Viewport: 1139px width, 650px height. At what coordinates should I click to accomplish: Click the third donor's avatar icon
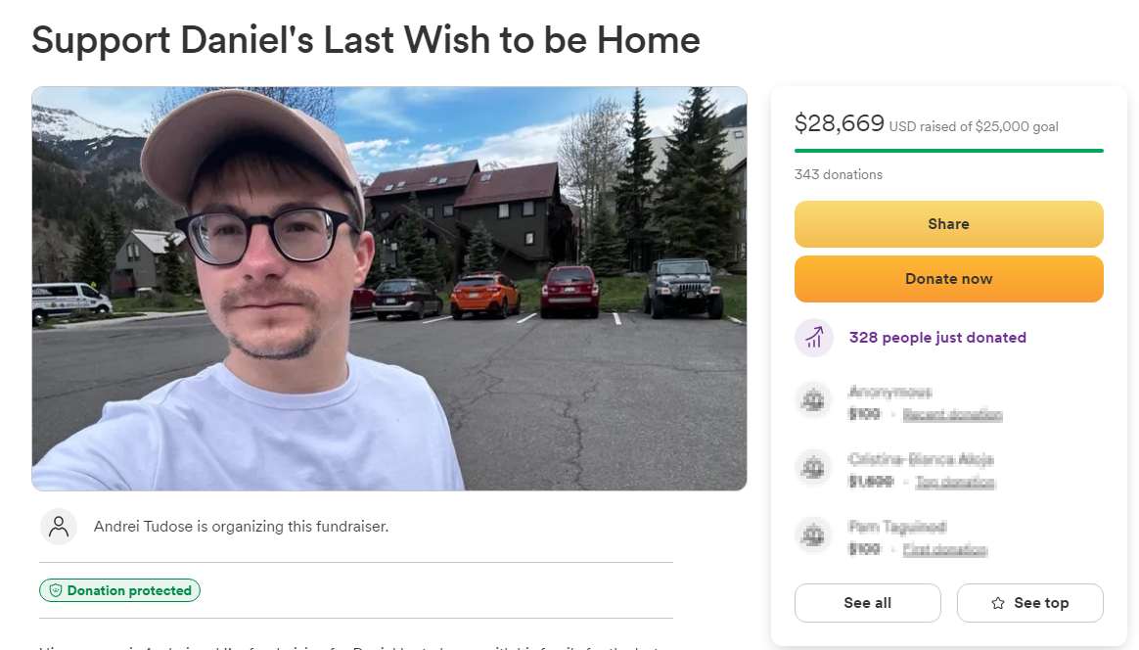point(813,535)
